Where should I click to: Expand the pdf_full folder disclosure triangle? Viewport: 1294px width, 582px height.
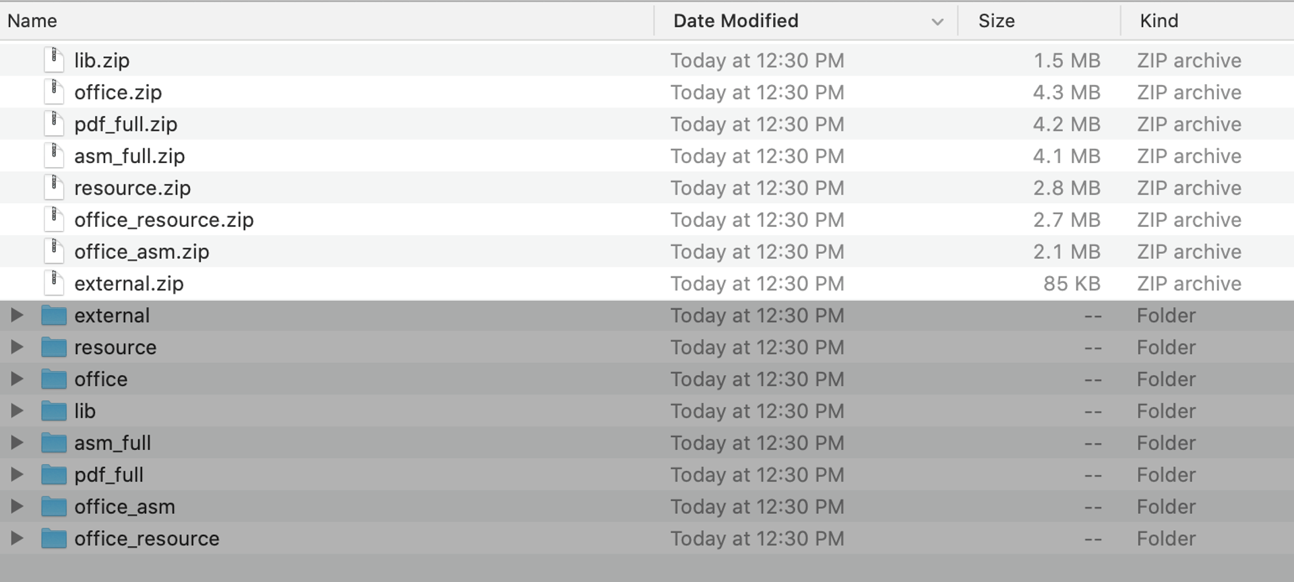click(17, 474)
